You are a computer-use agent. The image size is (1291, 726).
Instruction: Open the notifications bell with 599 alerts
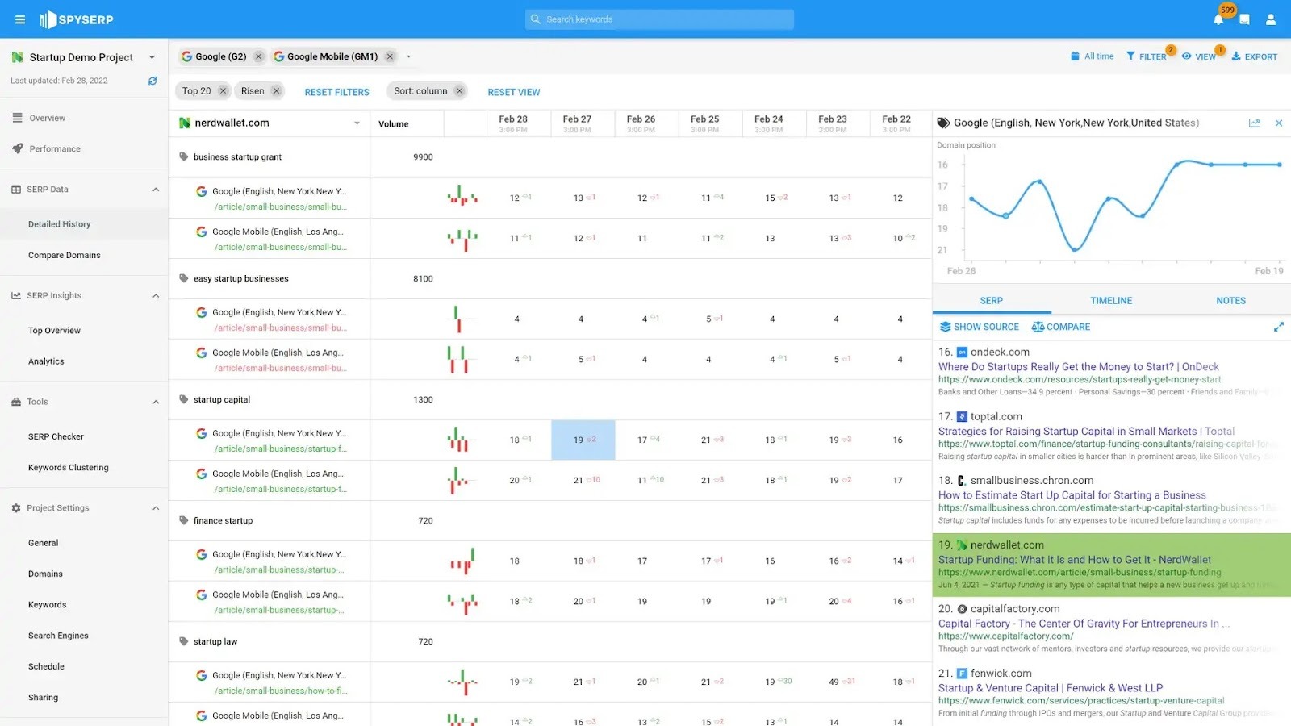tap(1218, 19)
